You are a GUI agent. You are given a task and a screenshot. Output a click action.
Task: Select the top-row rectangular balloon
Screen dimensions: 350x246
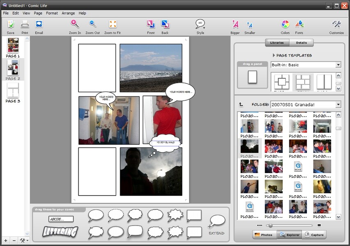pyautogui.click(x=194, y=216)
